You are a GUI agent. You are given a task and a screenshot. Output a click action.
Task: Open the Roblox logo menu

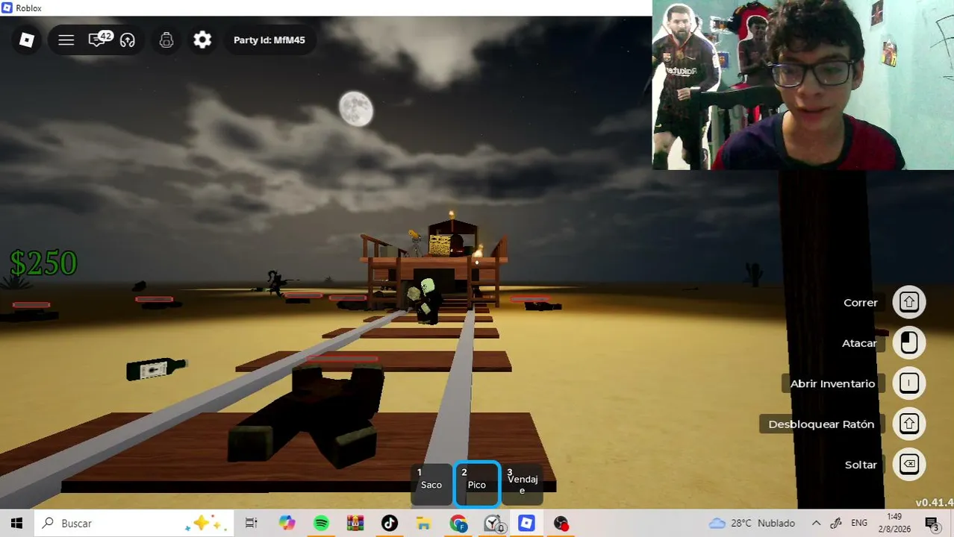coord(27,40)
